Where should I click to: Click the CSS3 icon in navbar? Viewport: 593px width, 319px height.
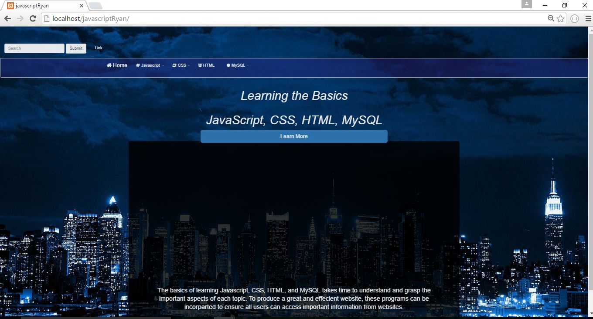[174, 65]
